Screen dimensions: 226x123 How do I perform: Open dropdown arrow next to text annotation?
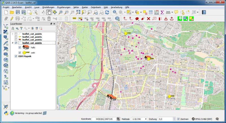[197, 12]
